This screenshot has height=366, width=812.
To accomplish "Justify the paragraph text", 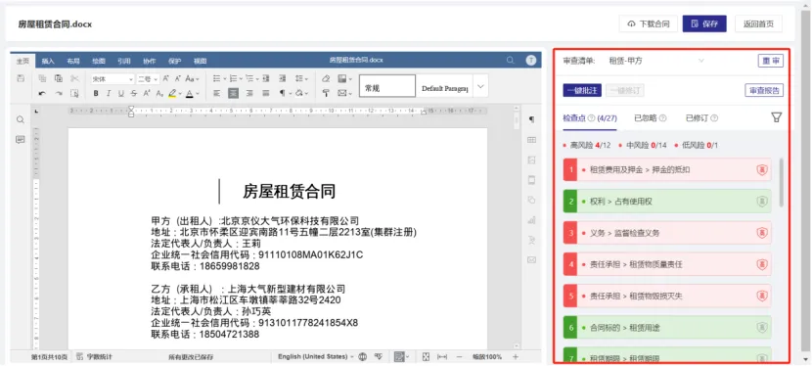I will (266, 94).
